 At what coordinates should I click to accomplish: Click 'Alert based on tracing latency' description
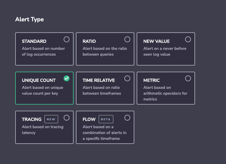pyautogui.click(x=43, y=130)
